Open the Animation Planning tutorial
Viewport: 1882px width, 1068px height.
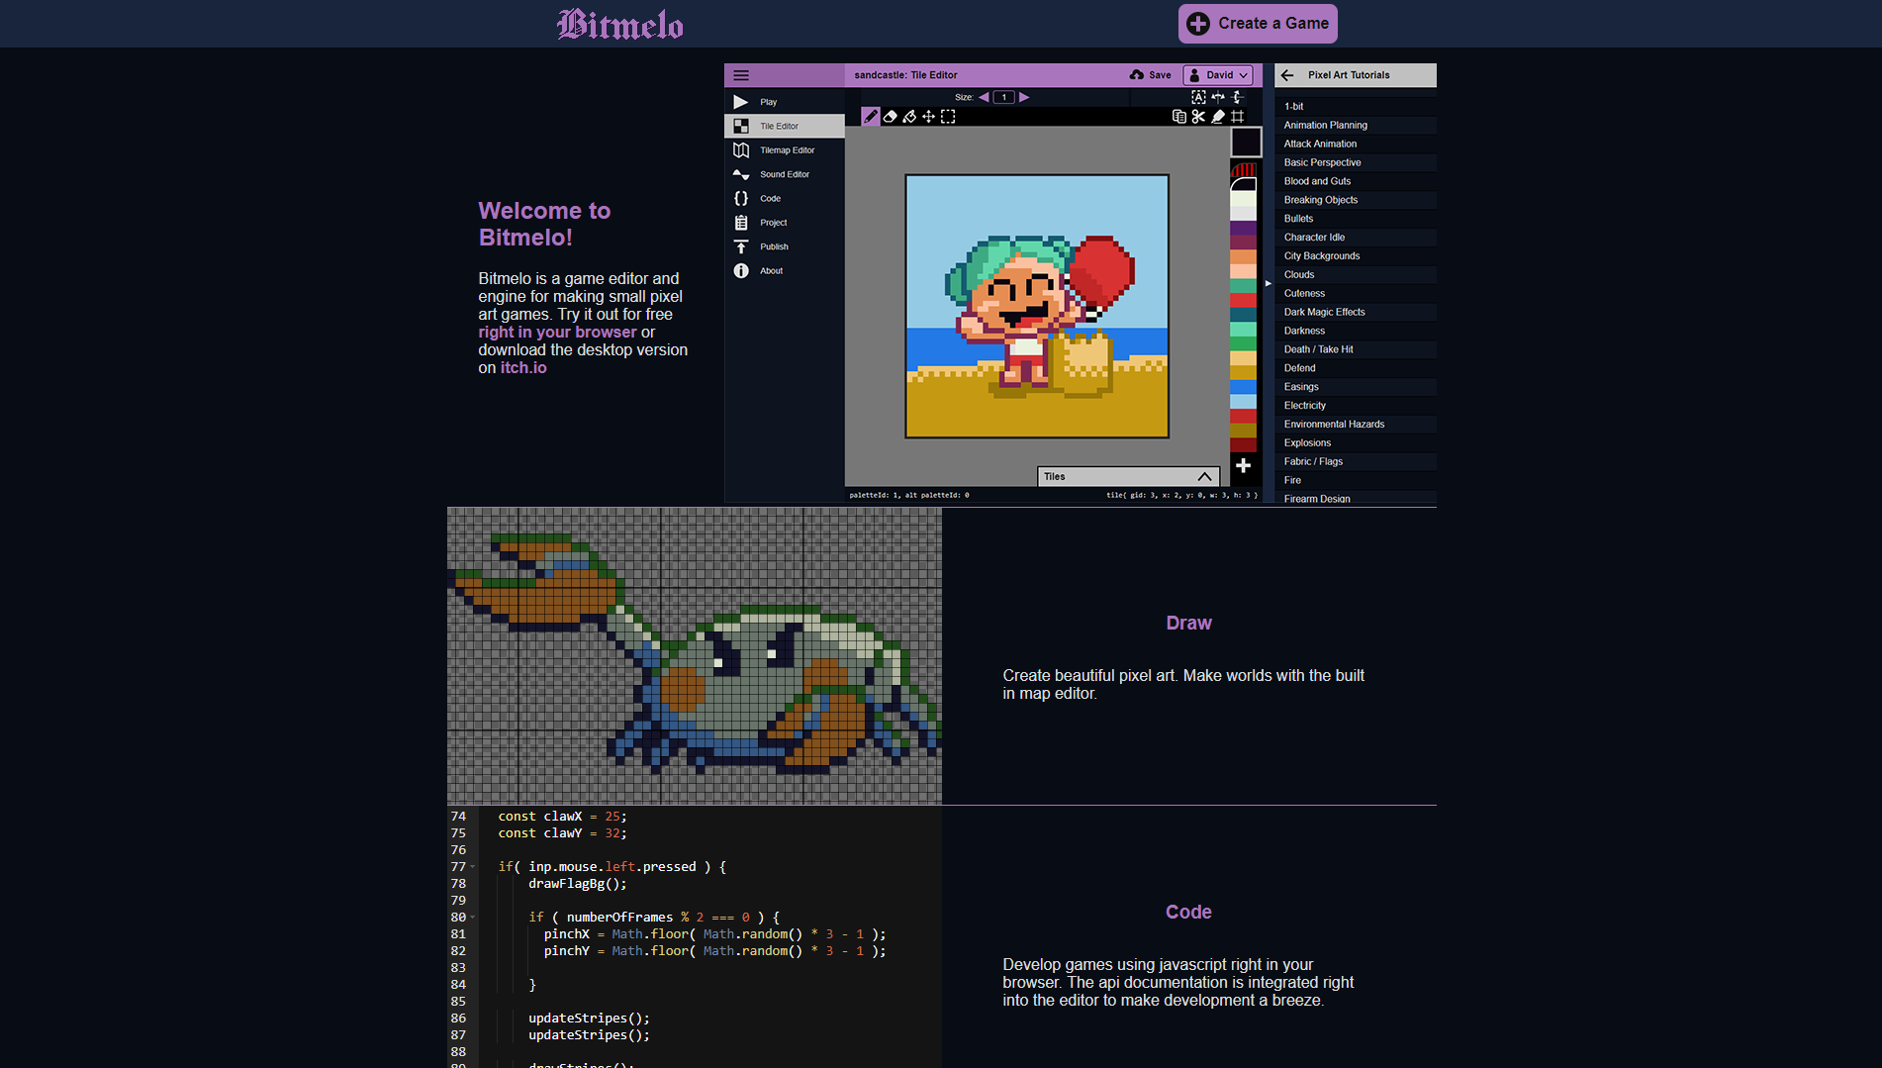pos(1356,125)
